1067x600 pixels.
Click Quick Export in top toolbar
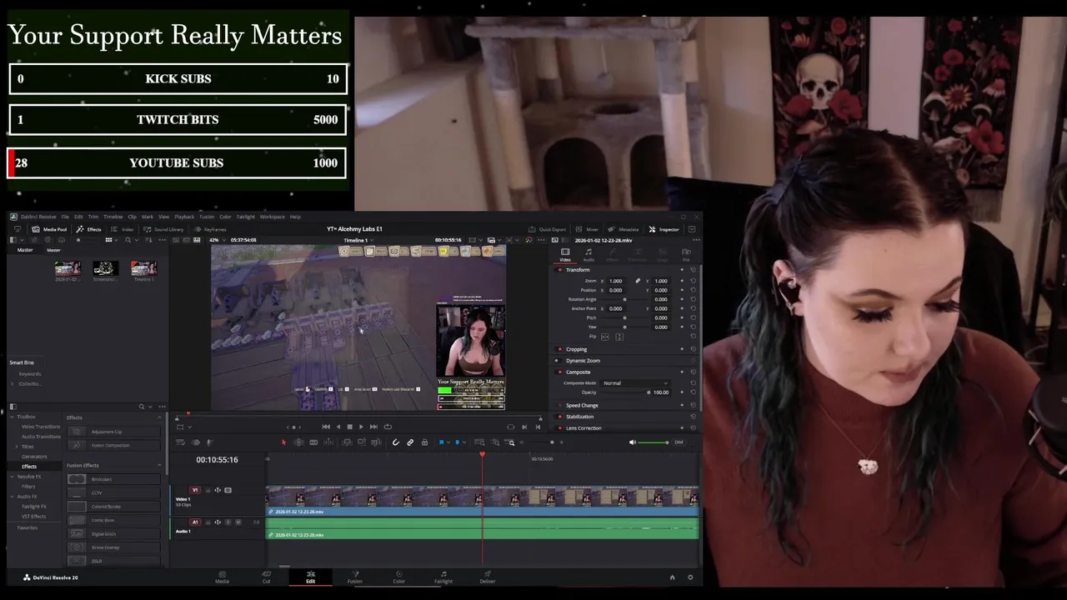(x=547, y=229)
